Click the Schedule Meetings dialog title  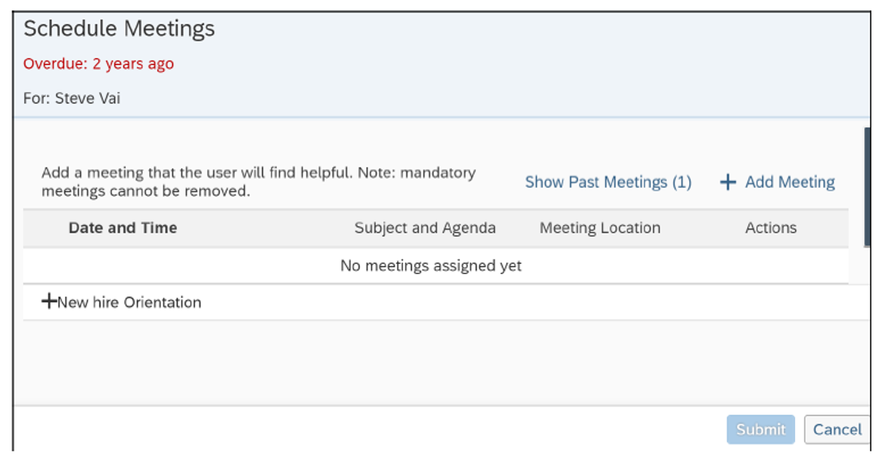(x=119, y=28)
